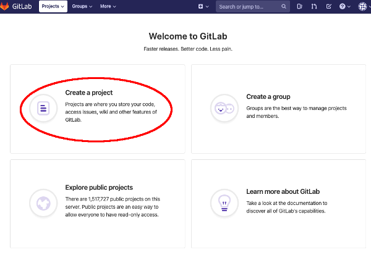Open the user avatar menu
Viewport: 371px width, 255px height.
pyautogui.click(x=364, y=6)
